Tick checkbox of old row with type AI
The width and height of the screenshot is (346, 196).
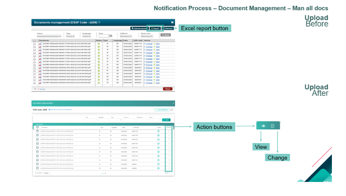point(34,83)
